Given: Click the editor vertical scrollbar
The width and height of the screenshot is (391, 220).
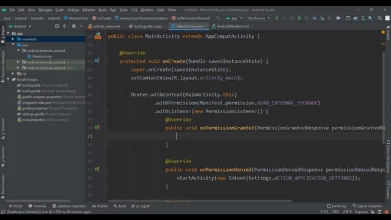Looking at the screenshot, I should 383,98.
